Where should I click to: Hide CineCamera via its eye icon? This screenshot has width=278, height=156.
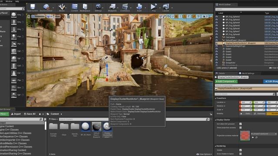pyautogui.click(x=217, y=37)
